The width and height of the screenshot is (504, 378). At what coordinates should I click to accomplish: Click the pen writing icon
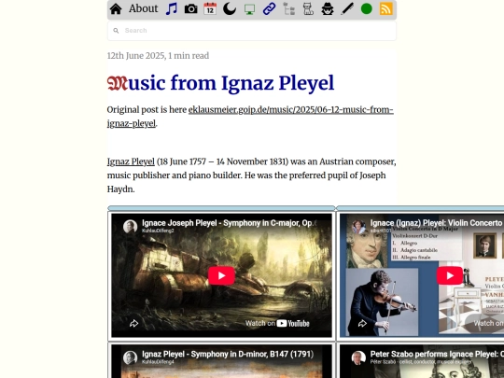[347, 9]
